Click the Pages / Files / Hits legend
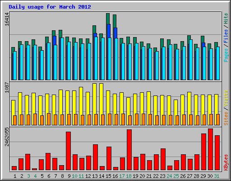 click(226, 38)
